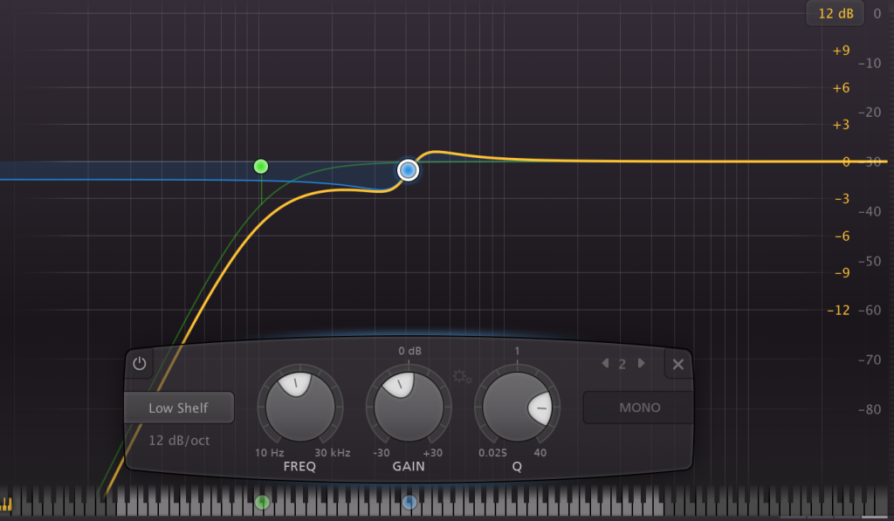Go to previous band with left arrow
The image size is (894, 521).
[605, 363]
